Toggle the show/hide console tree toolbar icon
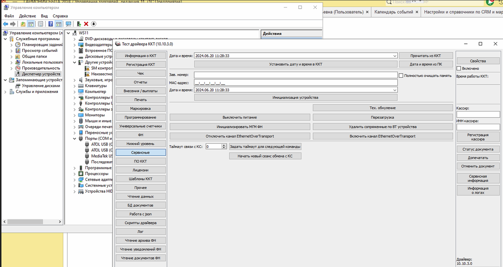Image resolution: width=503 pixels, height=267 pixels. 31,24
